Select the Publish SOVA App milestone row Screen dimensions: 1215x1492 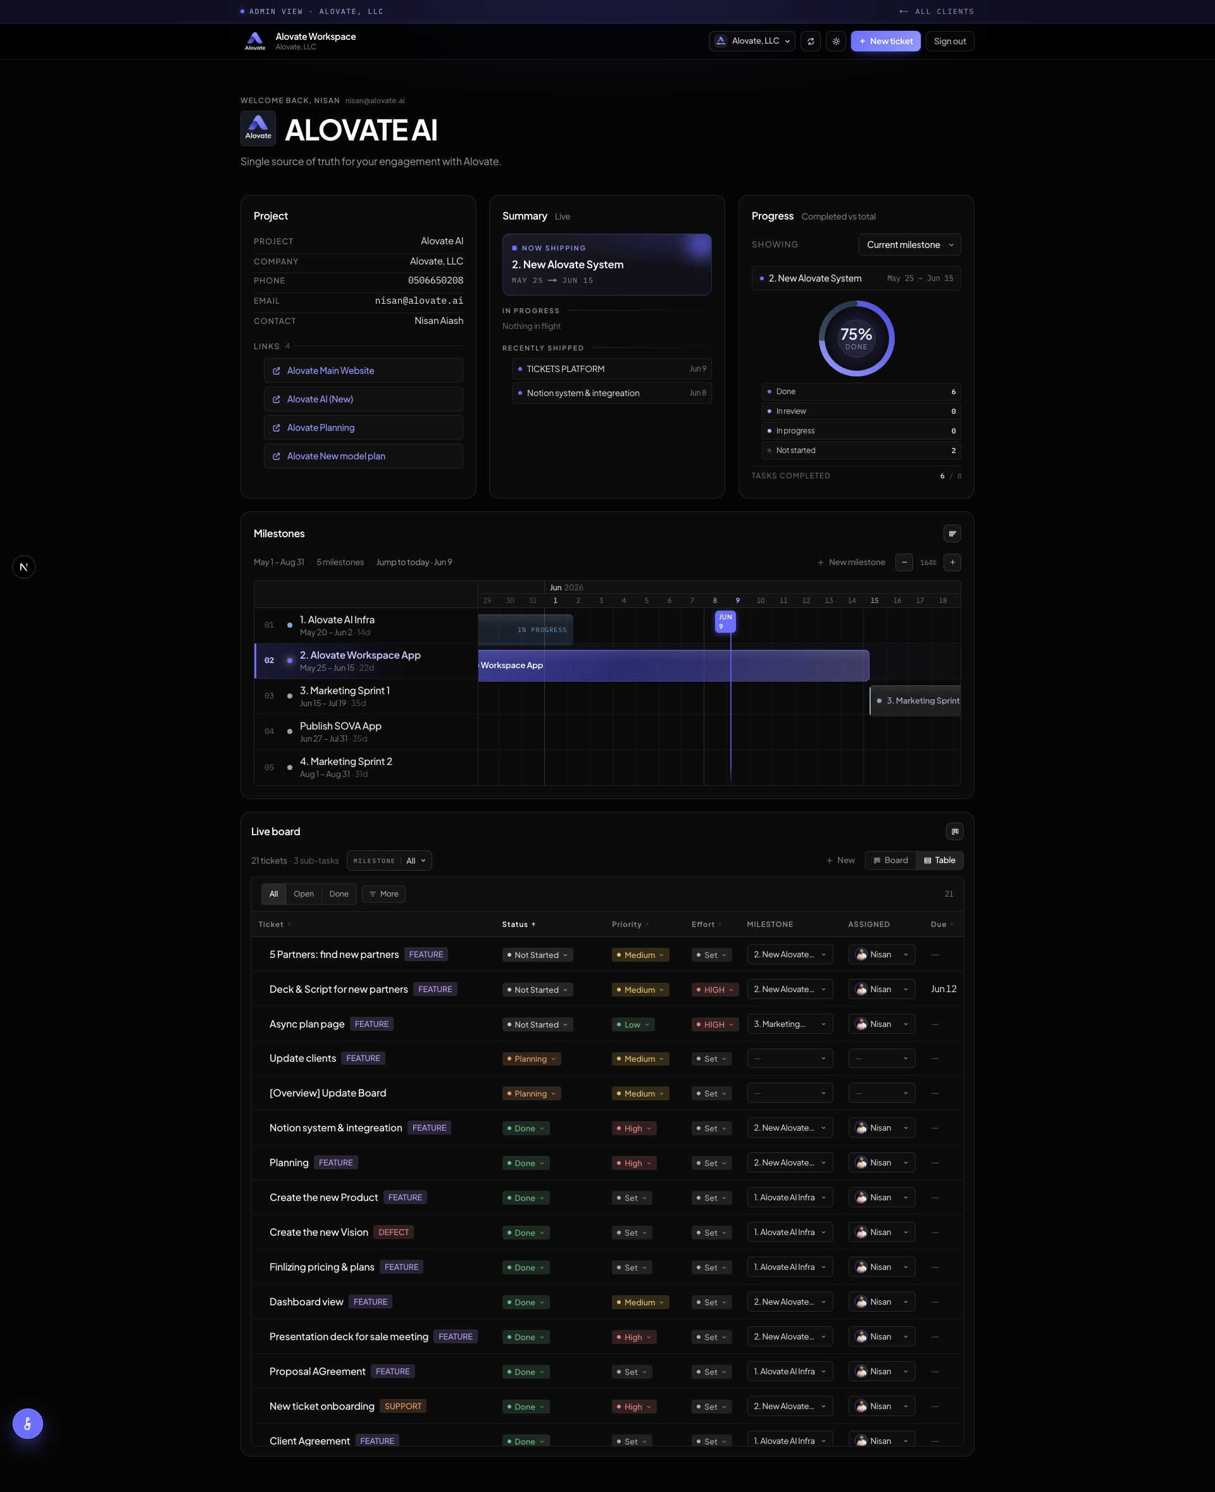pyautogui.click(x=366, y=731)
